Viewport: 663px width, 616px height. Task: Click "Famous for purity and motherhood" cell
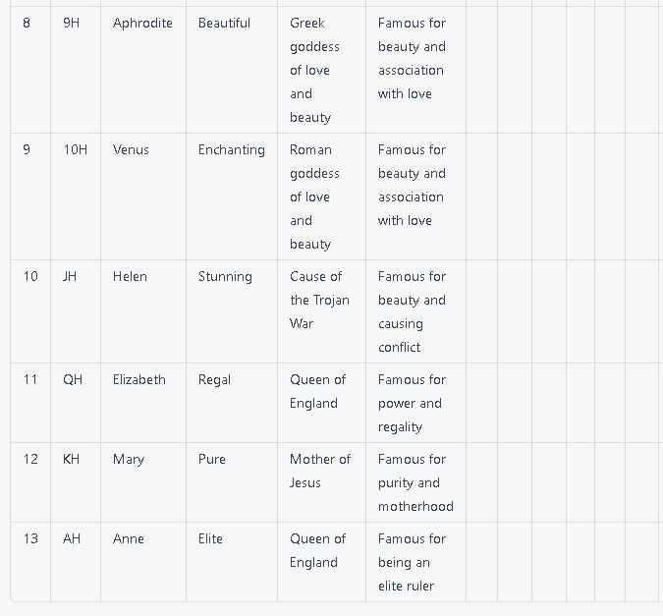414,482
